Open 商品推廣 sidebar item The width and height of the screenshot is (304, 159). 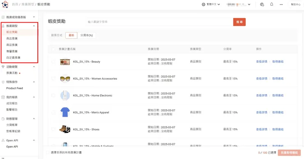(x=12, y=45)
